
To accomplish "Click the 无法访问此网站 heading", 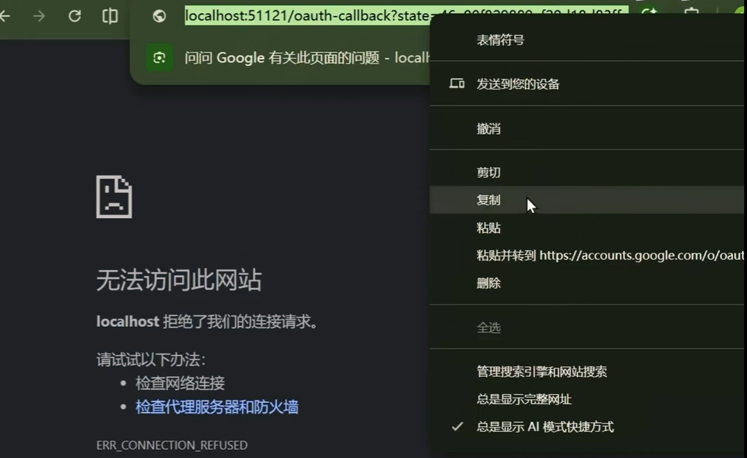I will [179, 280].
